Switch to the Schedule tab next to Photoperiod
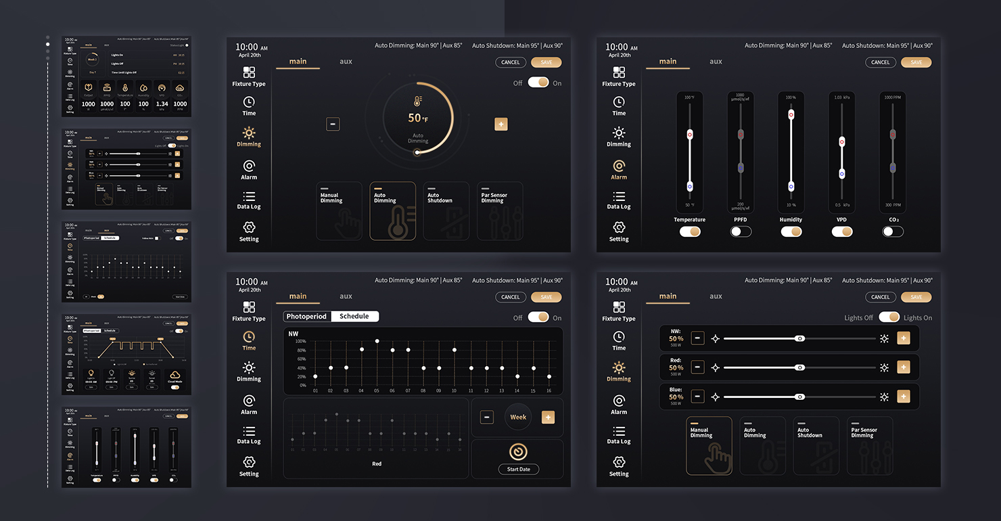Image resolution: width=1001 pixels, height=521 pixels. [x=354, y=317]
